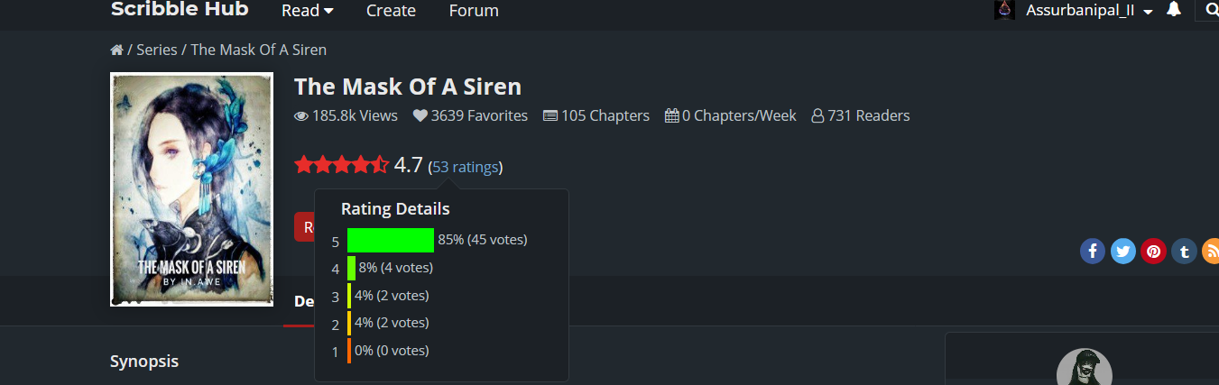The image size is (1219, 385).
Task: Click the user avatar next to Assurbanipal_II
Action: tap(1004, 10)
